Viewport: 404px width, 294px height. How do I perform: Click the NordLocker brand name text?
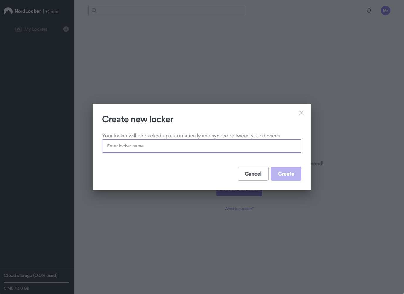pos(28,11)
